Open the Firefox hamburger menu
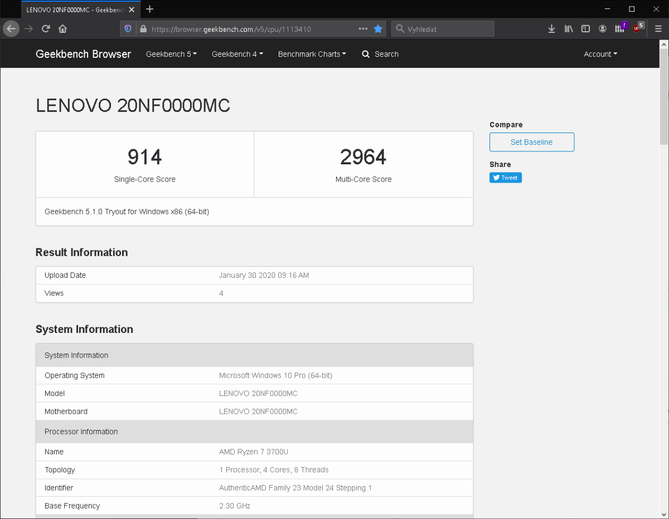Image resolution: width=669 pixels, height=519 pixels. point(658,29)
